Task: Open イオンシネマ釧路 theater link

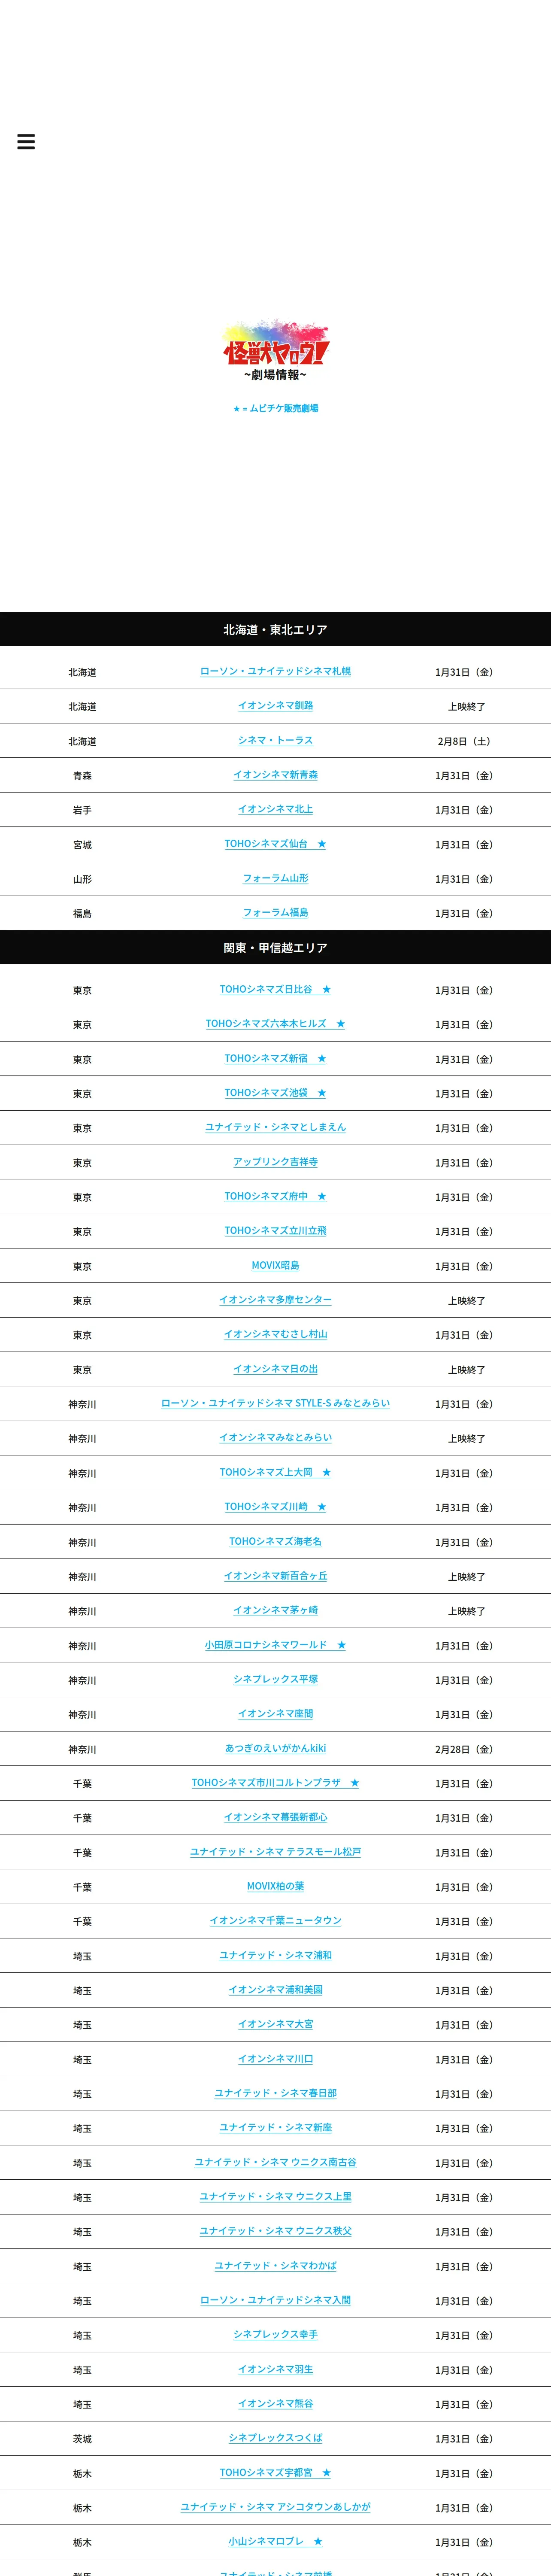Action: pos(275,706)
